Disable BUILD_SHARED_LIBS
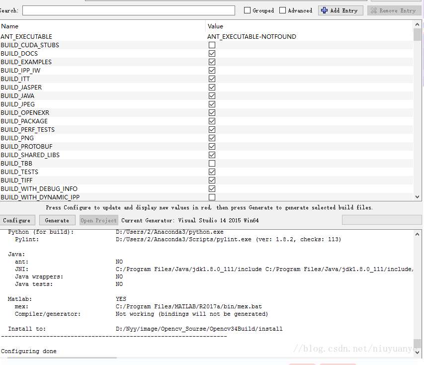Screen dimensions: 424x365 click(x=212, y=155)
